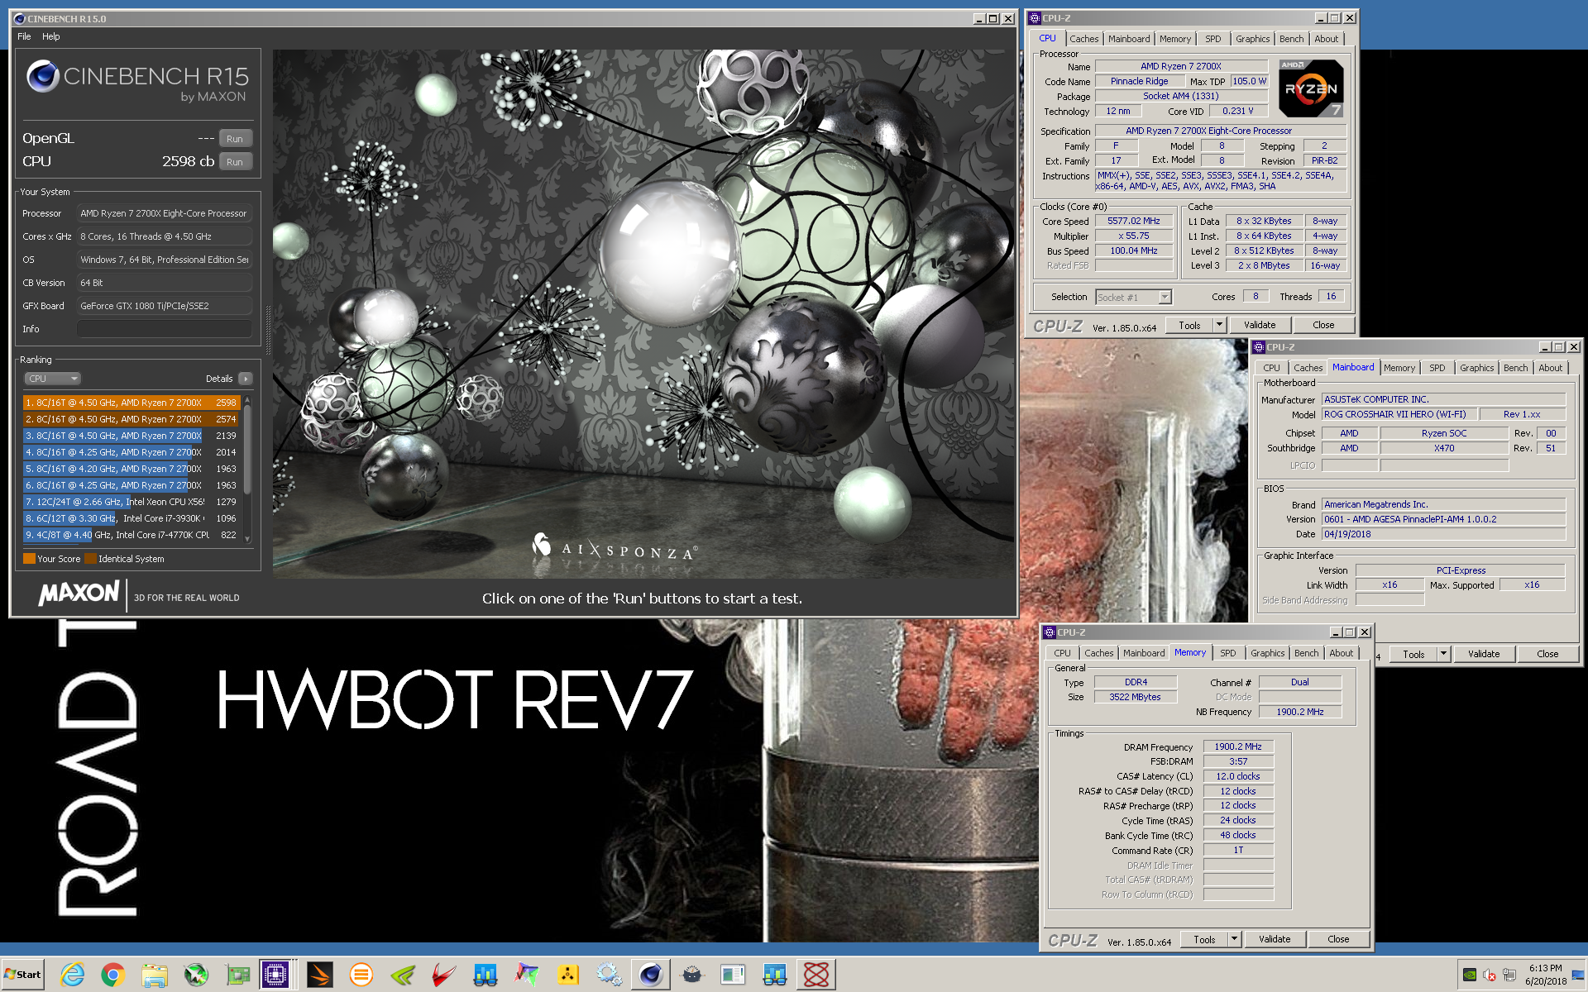Select ranking row 7 Intel Xeon 1279
1588x992 pixels.
(131, 502)
